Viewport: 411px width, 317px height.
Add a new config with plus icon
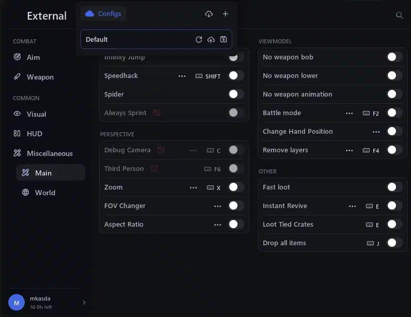(x=225, y=14)
